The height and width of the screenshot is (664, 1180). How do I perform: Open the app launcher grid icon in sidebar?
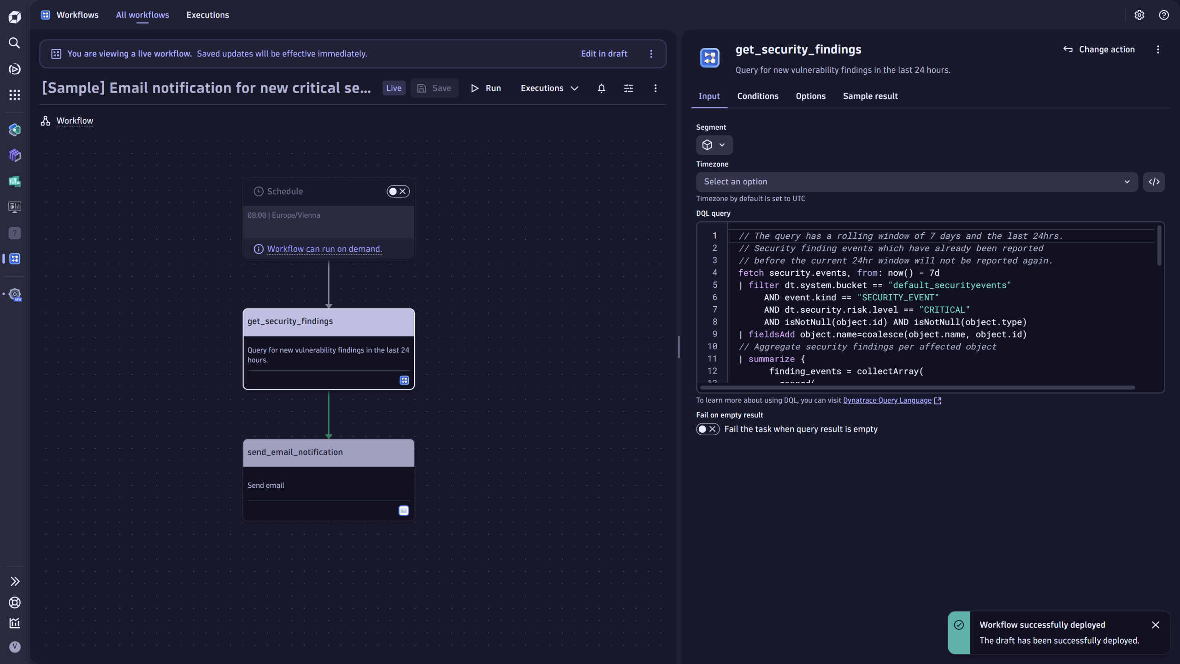pyautogui.click(x=14, y=95)
